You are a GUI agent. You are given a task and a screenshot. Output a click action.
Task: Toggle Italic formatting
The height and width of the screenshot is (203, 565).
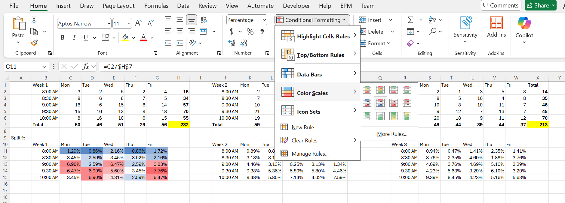(x=74, y=37)
